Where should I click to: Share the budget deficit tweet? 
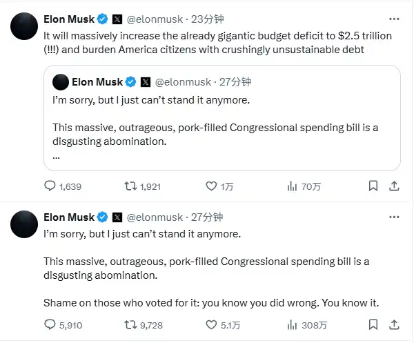click(395, 186)
